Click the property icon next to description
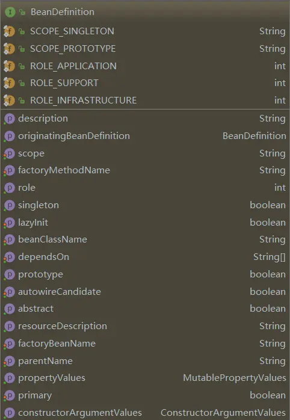 10,119
